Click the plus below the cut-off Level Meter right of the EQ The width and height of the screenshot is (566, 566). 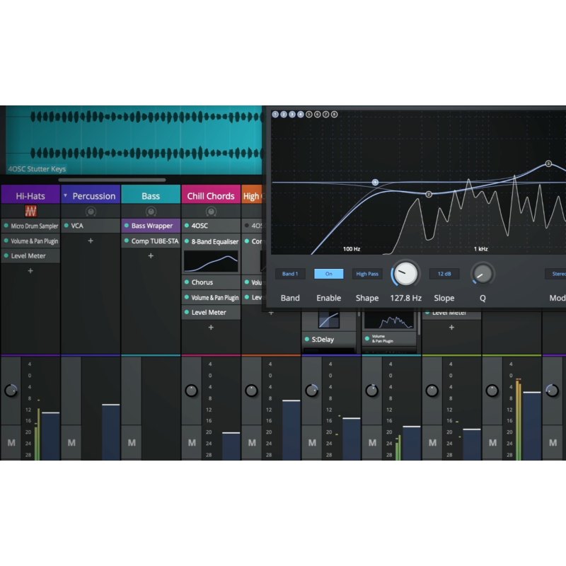tap(451, 328)
